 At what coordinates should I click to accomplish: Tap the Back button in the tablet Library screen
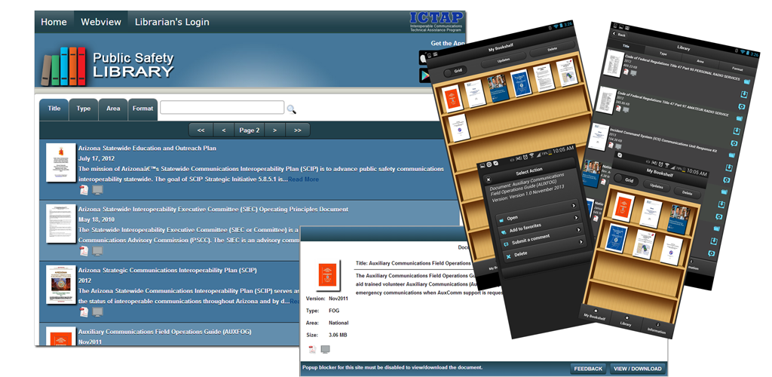pyautogui.click(x=620, y=35)
